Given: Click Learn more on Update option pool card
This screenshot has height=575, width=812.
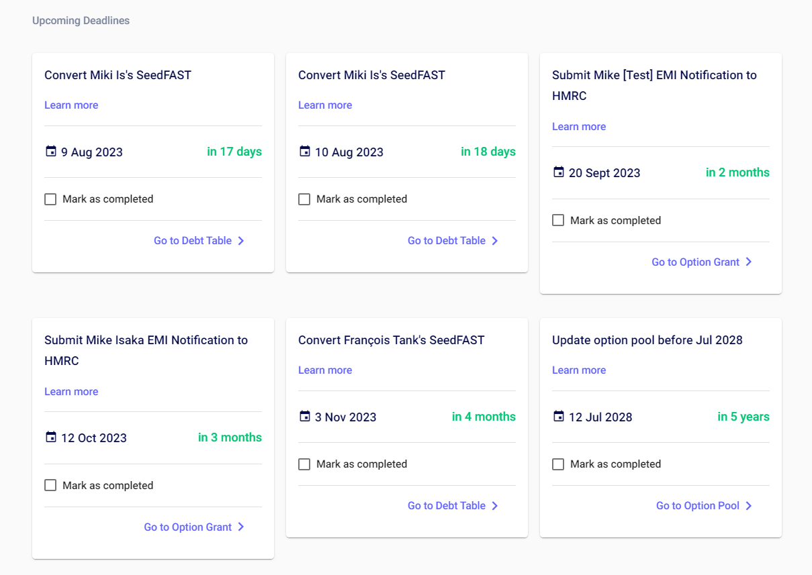Looking at the screenshot, I should point(579,370).
